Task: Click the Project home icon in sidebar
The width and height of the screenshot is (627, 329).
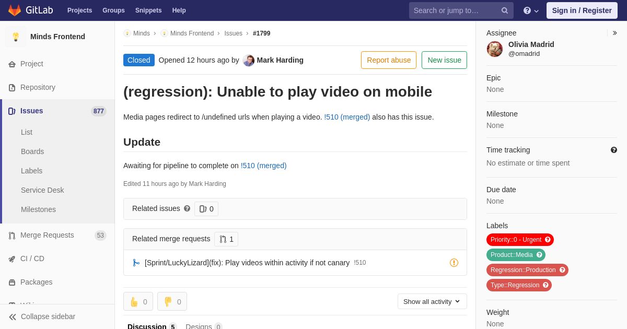Action: 12,64
